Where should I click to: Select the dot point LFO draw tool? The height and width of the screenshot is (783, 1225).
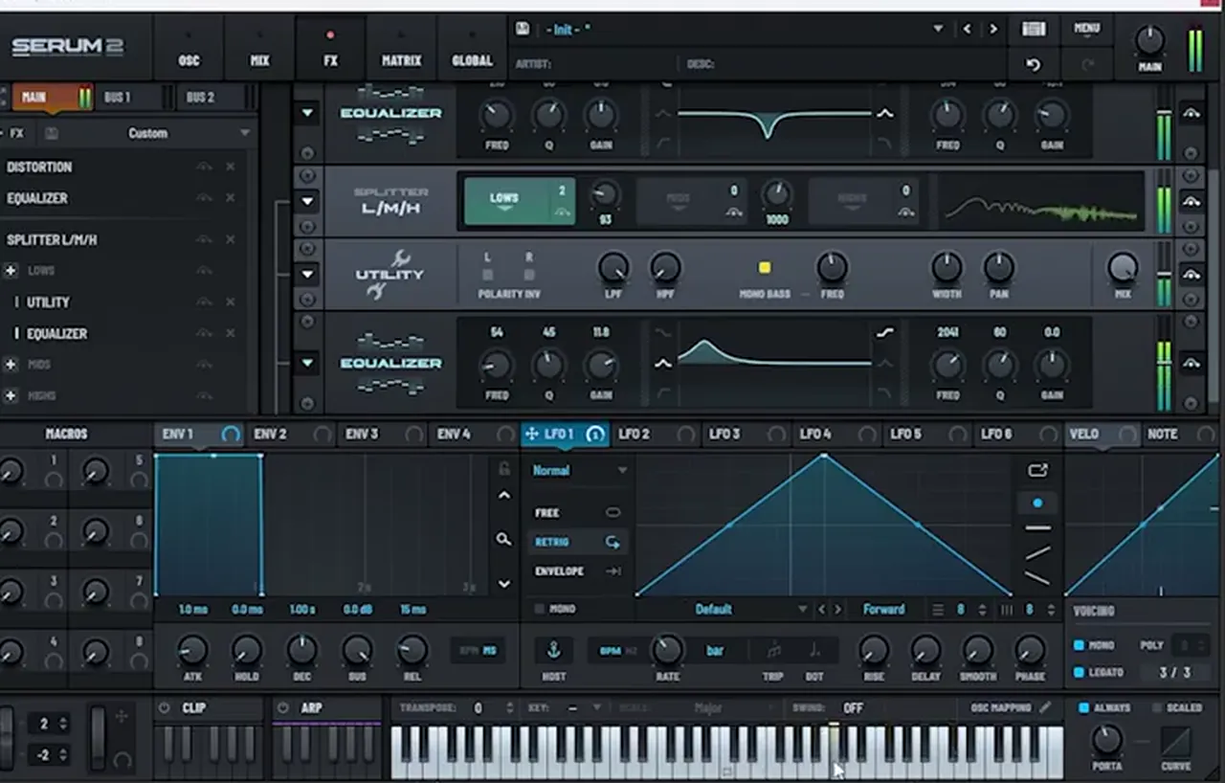tap(1038, 503)
